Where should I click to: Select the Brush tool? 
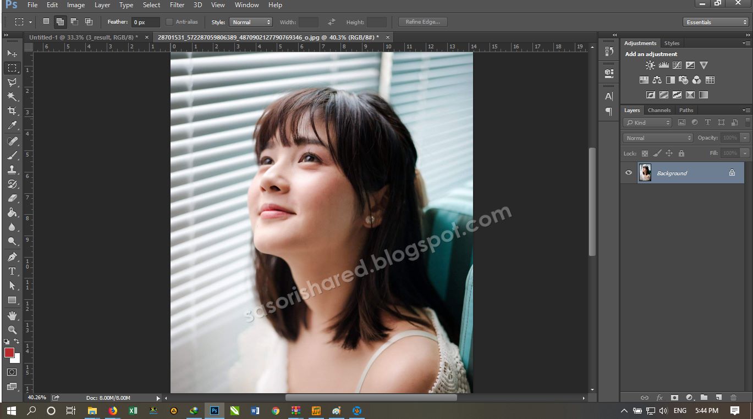[x=12, y=155]
